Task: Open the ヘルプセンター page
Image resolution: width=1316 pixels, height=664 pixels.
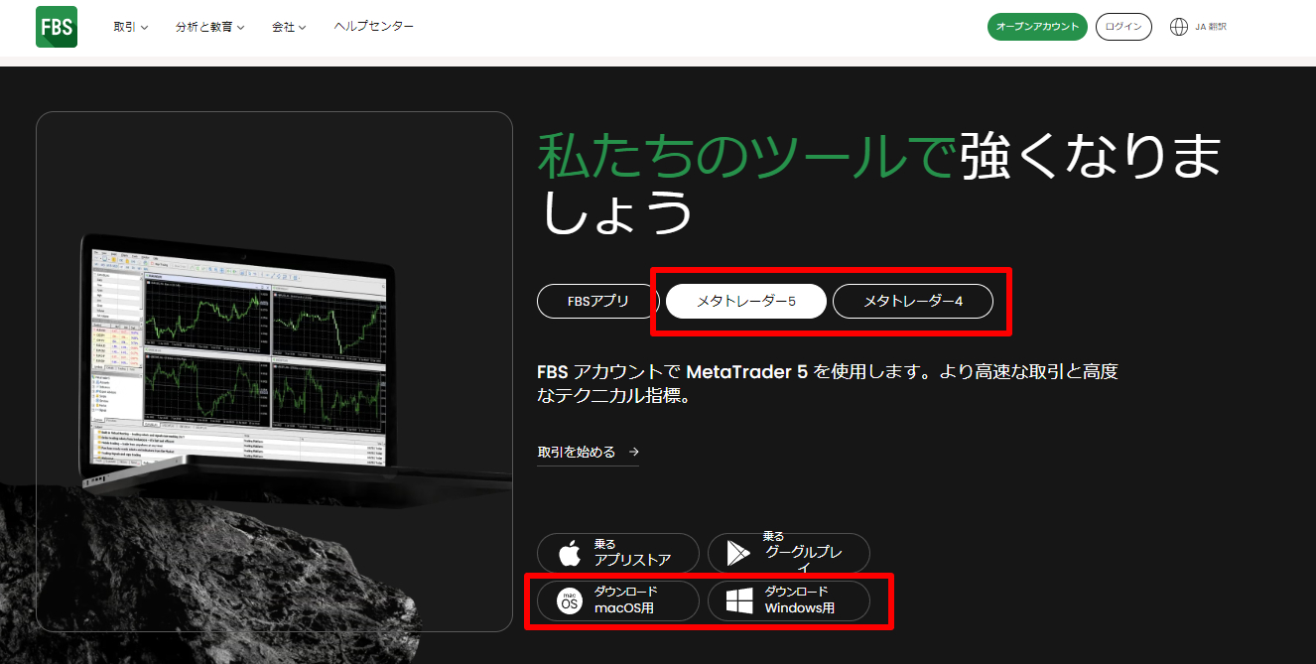Action: click(x=374, y=27)
